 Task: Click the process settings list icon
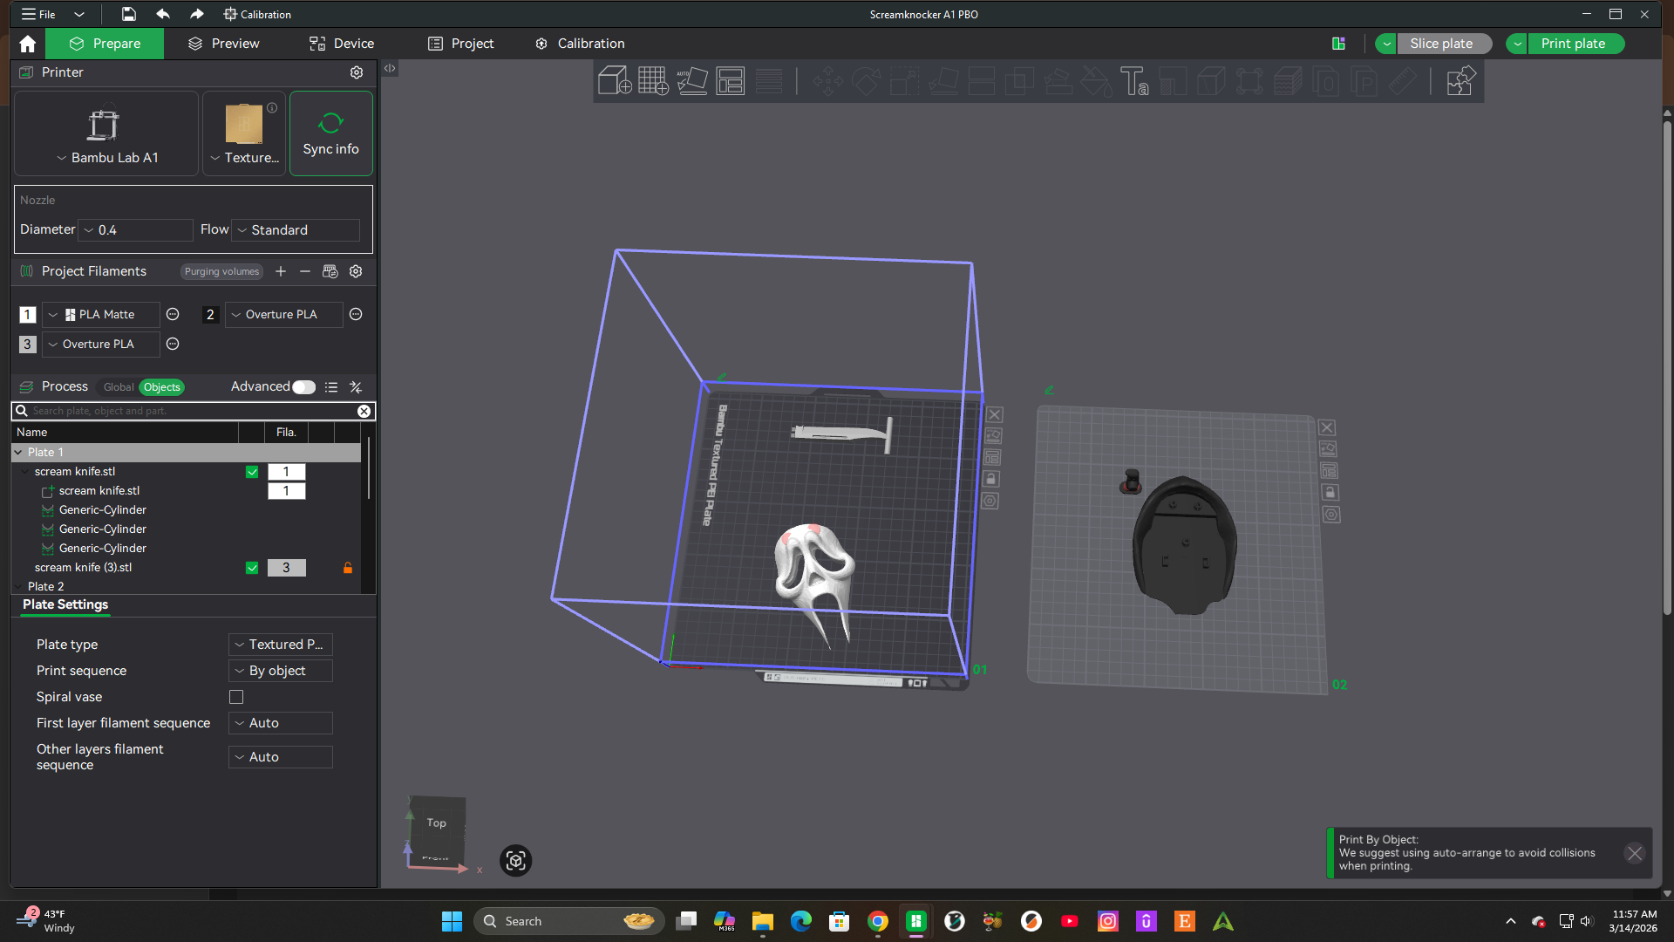[331, 386]
